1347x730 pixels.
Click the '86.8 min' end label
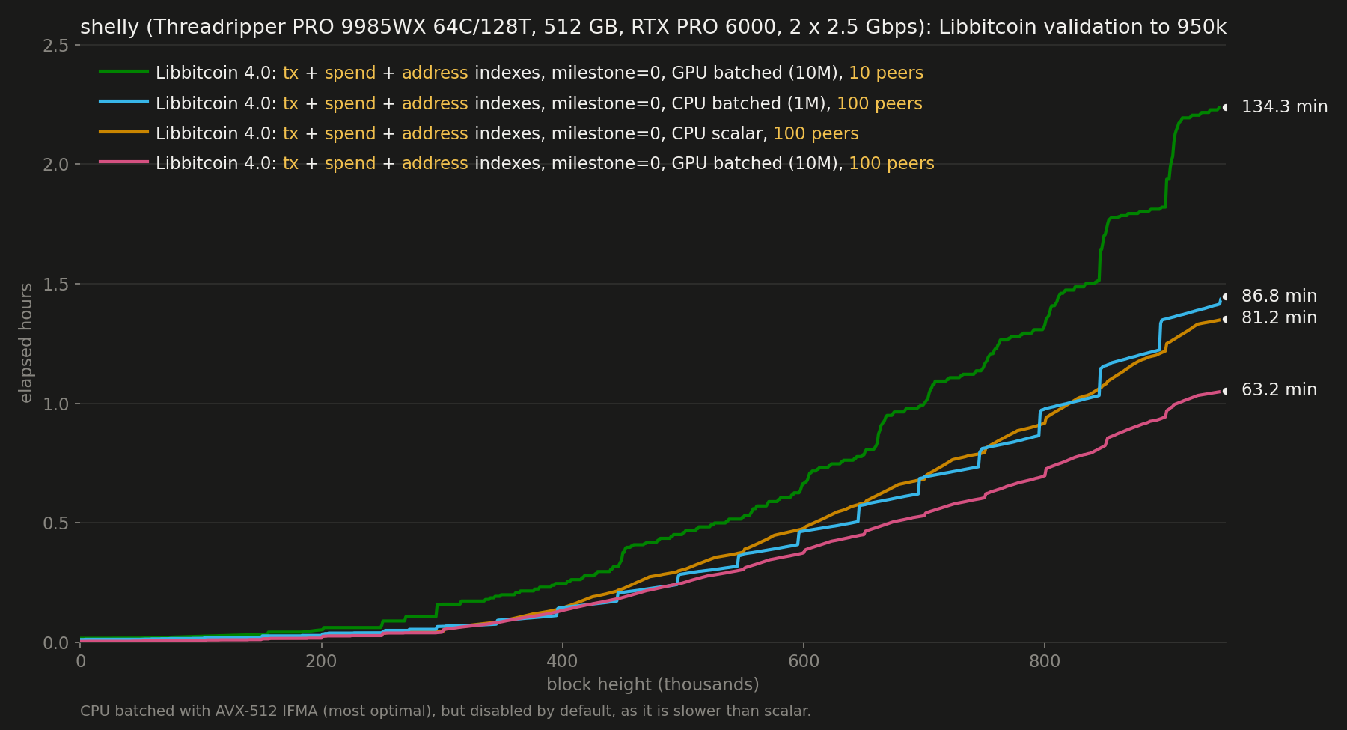pyautogui.click(x=1279, y=296)
